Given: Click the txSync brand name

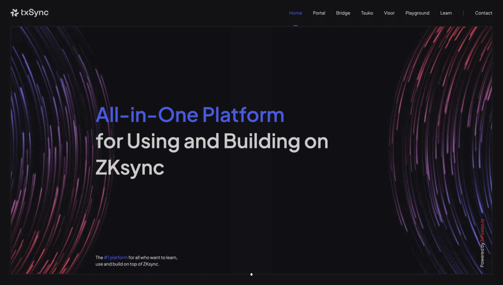Looking at the screenshot, I should click(35, 12).
